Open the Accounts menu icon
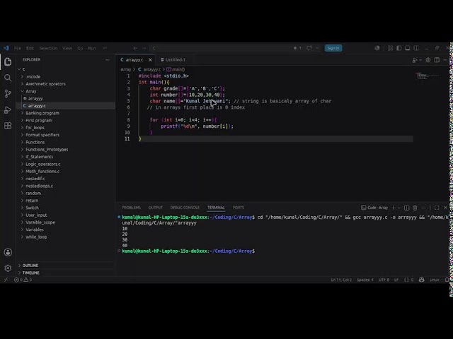453x339 pixels. (8, 252)
